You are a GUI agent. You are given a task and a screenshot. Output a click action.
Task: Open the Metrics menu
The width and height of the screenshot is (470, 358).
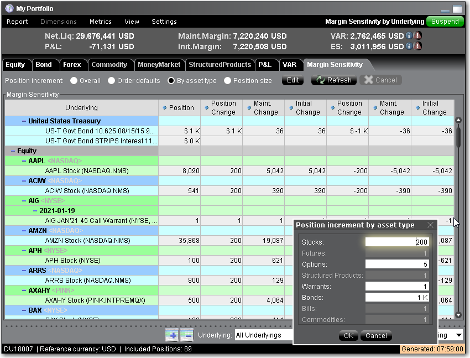click(100, 22)
